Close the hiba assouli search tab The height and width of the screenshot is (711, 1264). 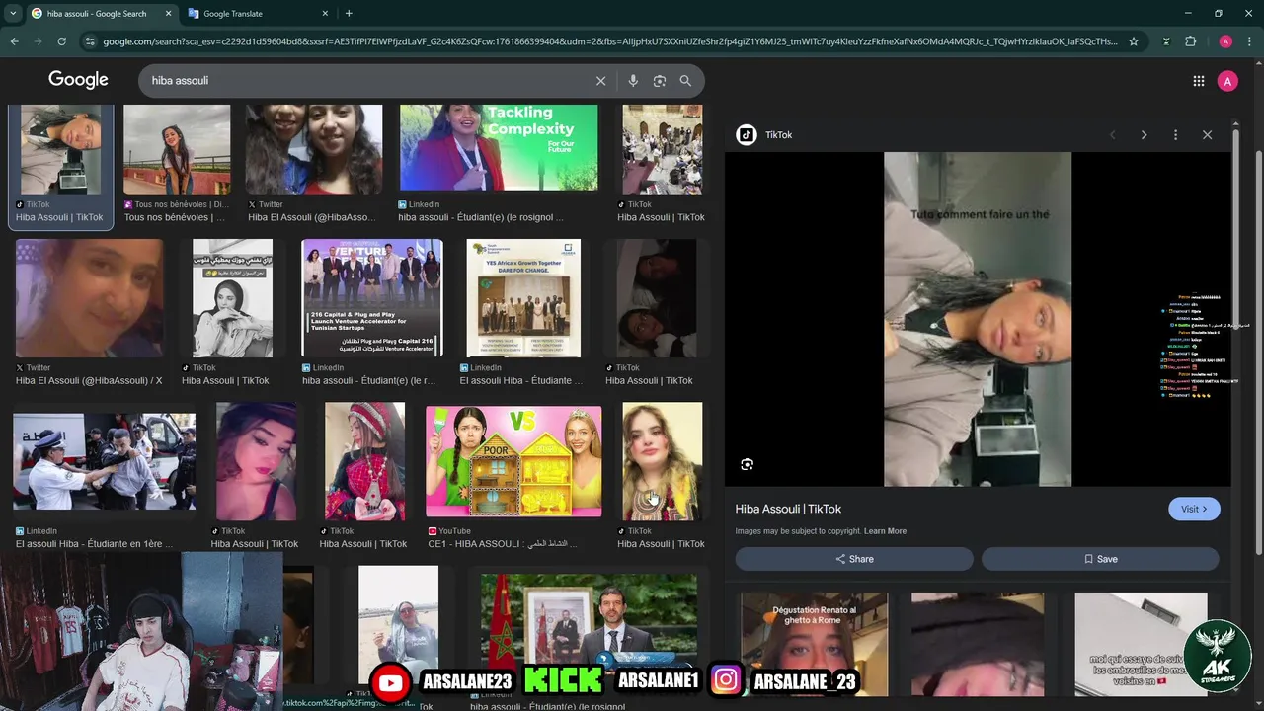(166, 14)
